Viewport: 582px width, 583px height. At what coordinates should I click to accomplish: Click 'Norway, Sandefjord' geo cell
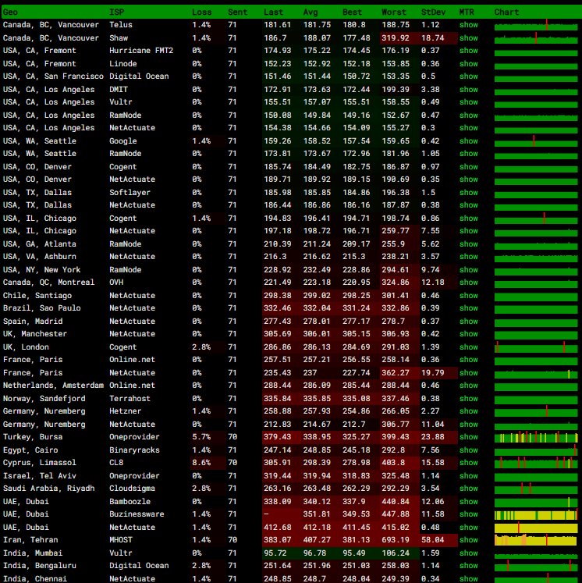[x=44, y=399]
